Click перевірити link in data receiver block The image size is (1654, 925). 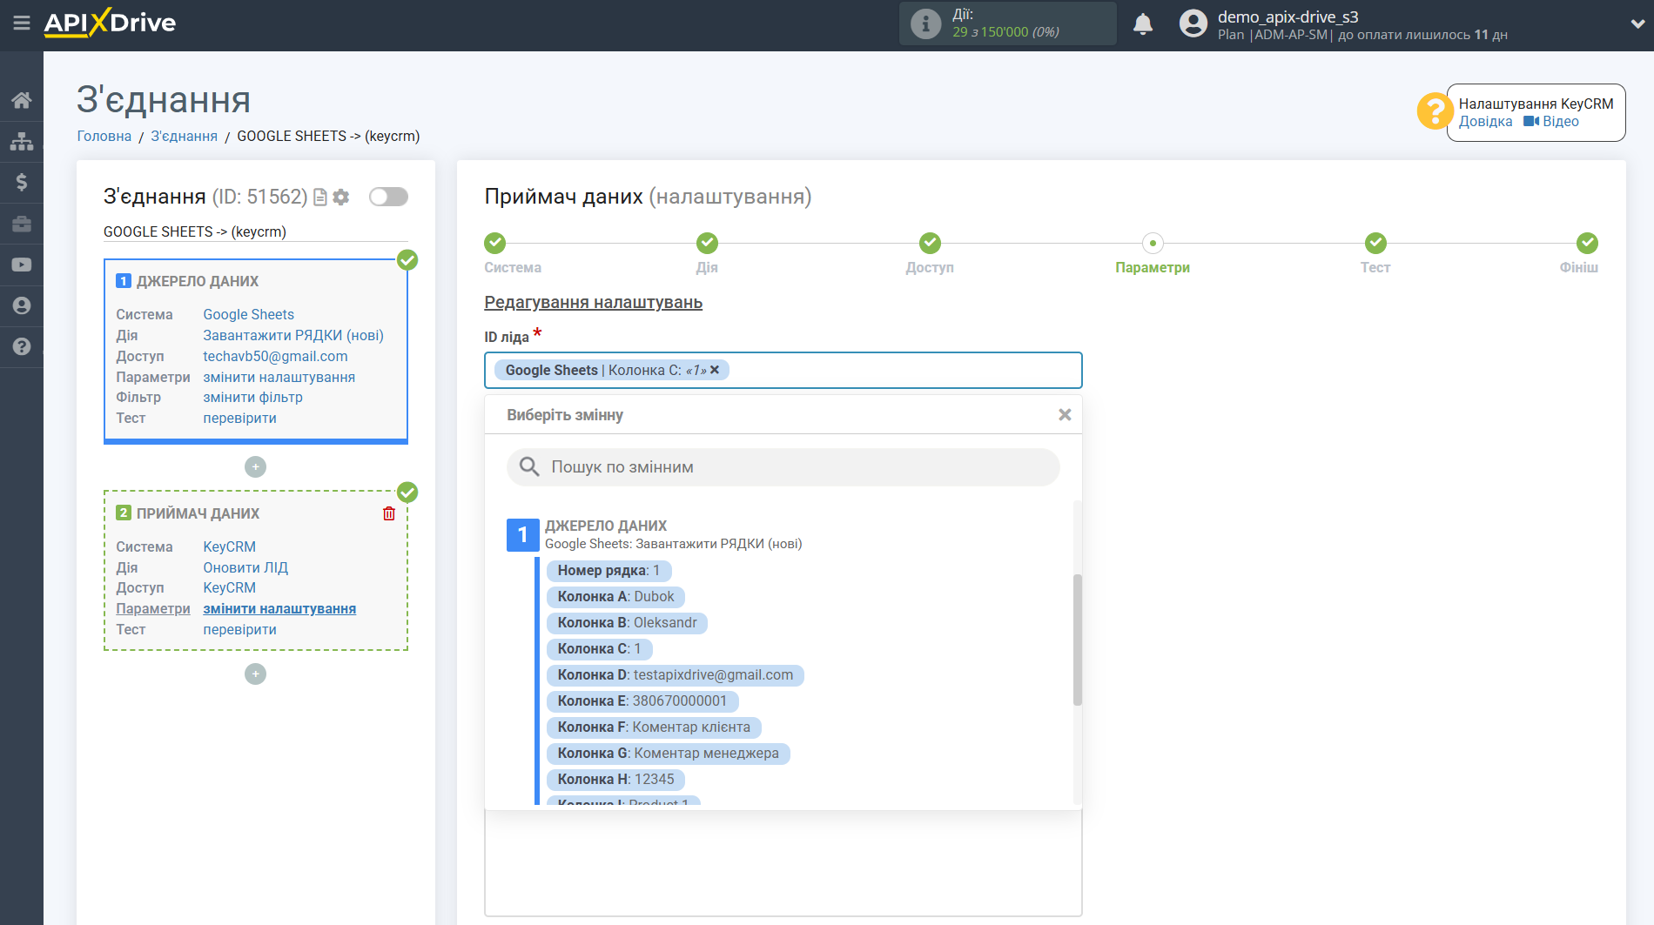(240, 630)
